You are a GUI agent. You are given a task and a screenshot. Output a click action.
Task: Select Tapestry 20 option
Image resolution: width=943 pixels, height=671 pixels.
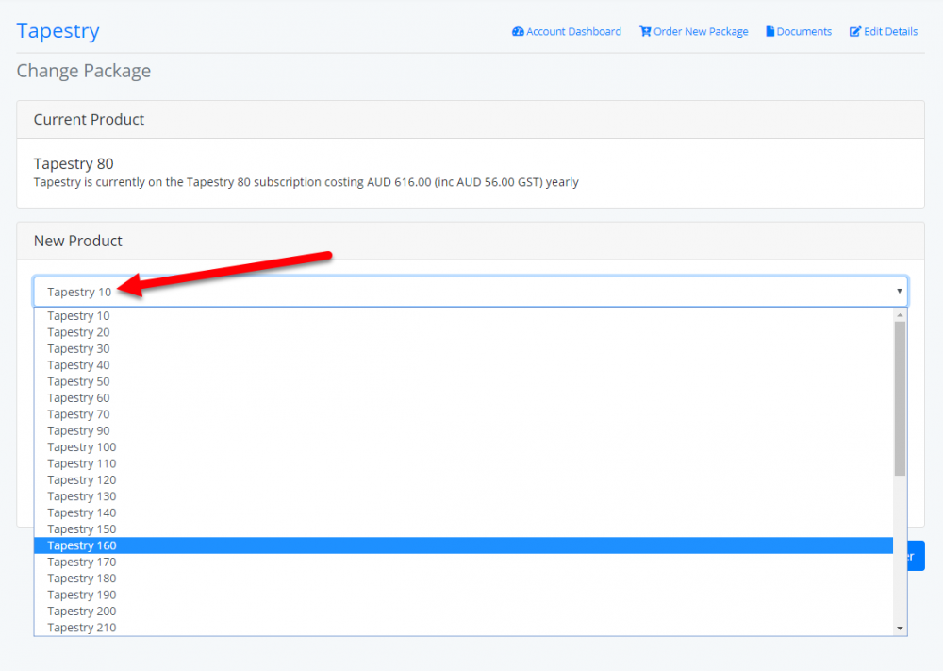pos(463,332)
